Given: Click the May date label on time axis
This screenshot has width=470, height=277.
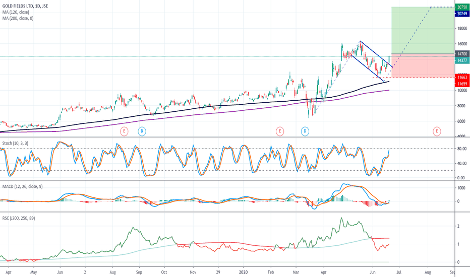Looking at the screenshot, I should coord(34,272).
